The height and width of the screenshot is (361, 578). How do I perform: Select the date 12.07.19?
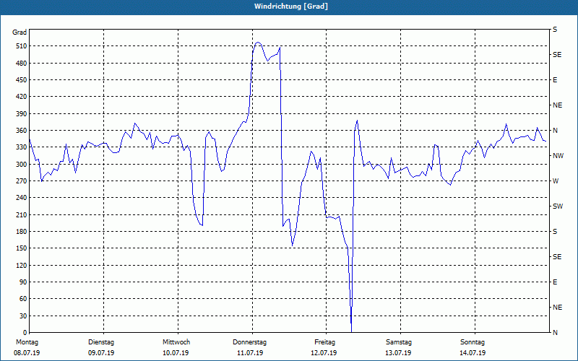click(324, 353)
